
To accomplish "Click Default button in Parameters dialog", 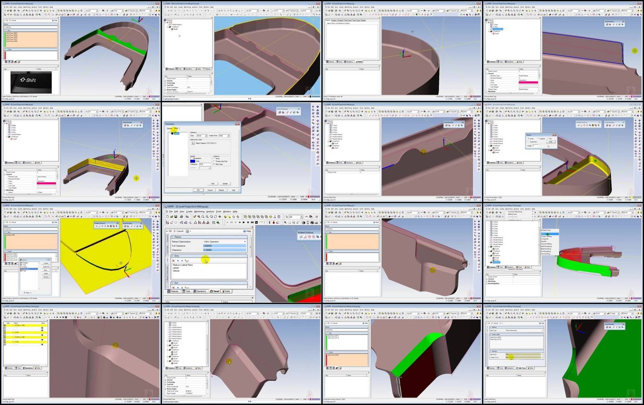I will point(221,190).
